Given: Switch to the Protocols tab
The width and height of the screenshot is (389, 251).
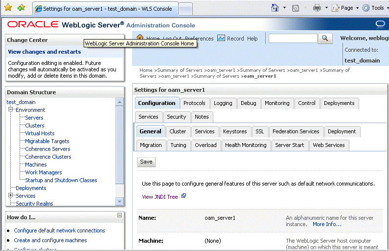Looking at the screenshot, I should tap(195, 103).
